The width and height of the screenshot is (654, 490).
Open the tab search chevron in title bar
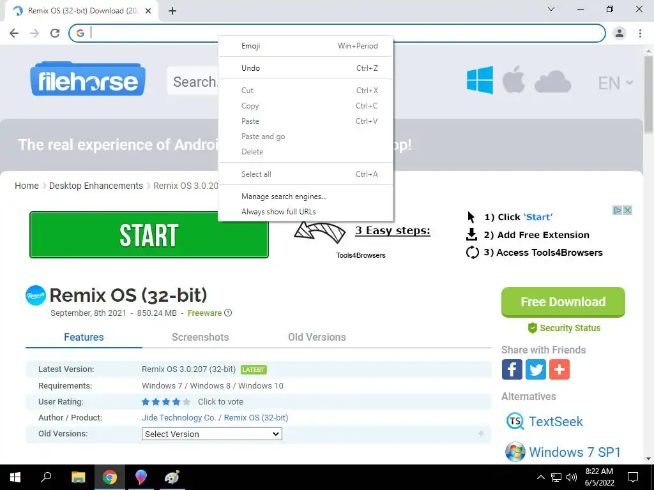click(x=551, y=9)
